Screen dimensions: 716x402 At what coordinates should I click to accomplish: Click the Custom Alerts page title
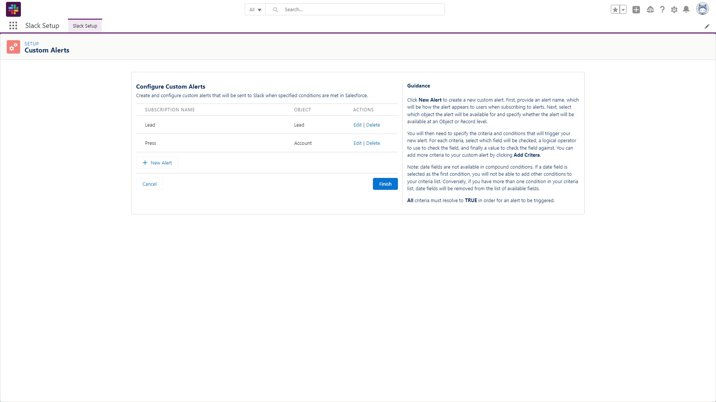pyautogui.click(x=47, y=50)
